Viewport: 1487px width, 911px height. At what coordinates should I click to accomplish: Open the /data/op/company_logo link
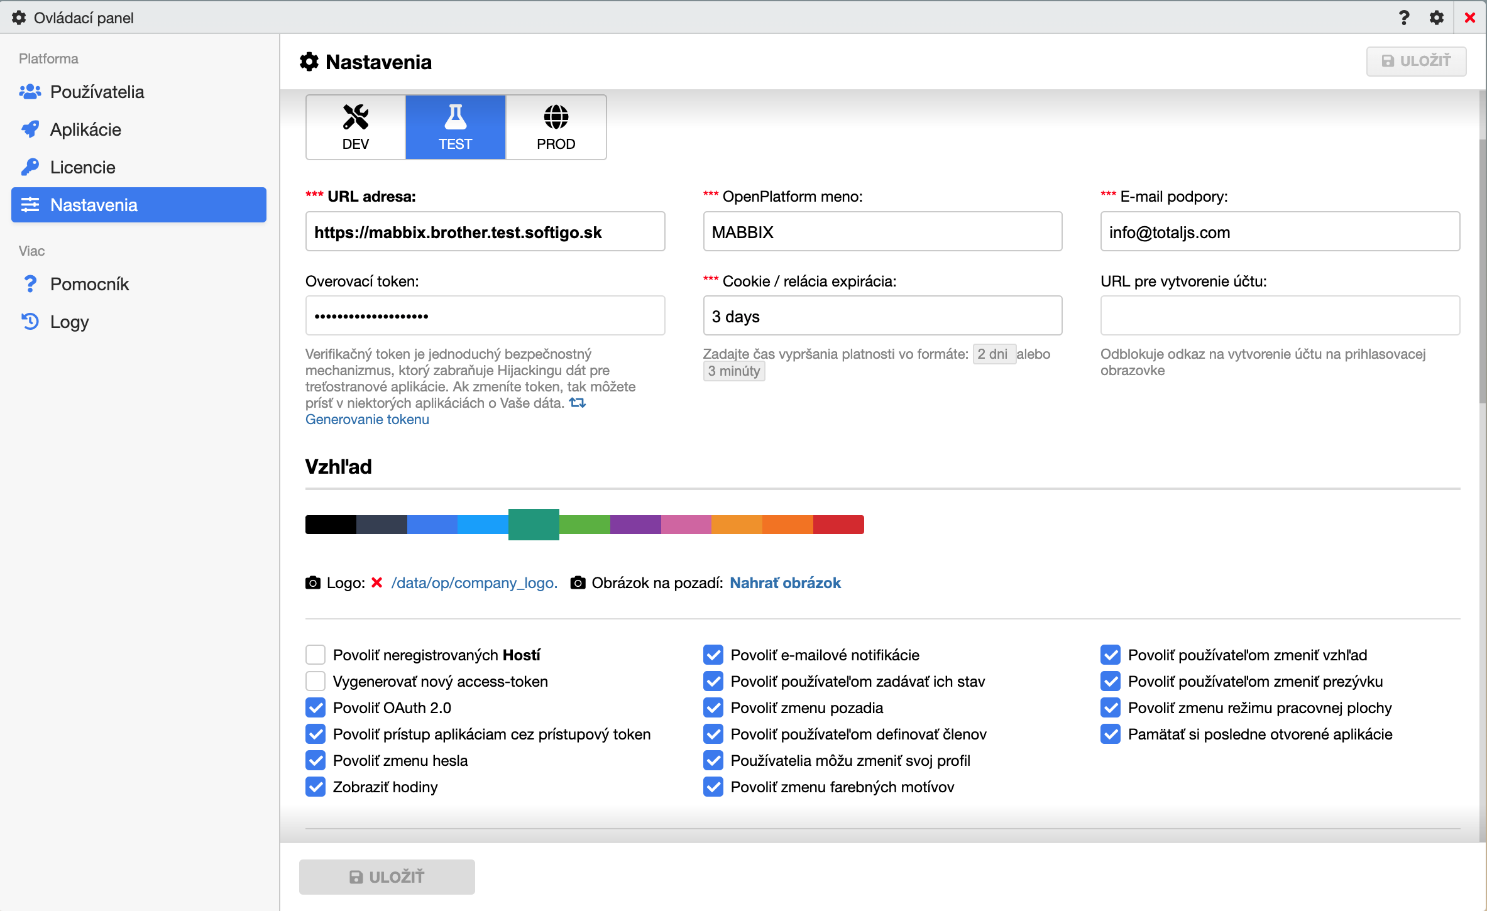tap(474, 583)
